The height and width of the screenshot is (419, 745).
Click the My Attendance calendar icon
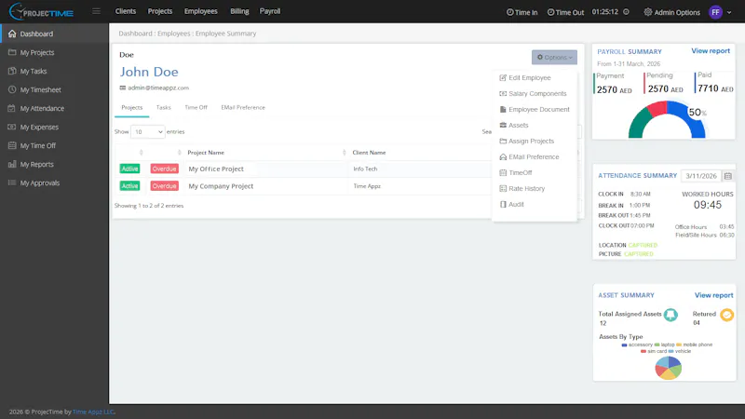pos(12,108)
